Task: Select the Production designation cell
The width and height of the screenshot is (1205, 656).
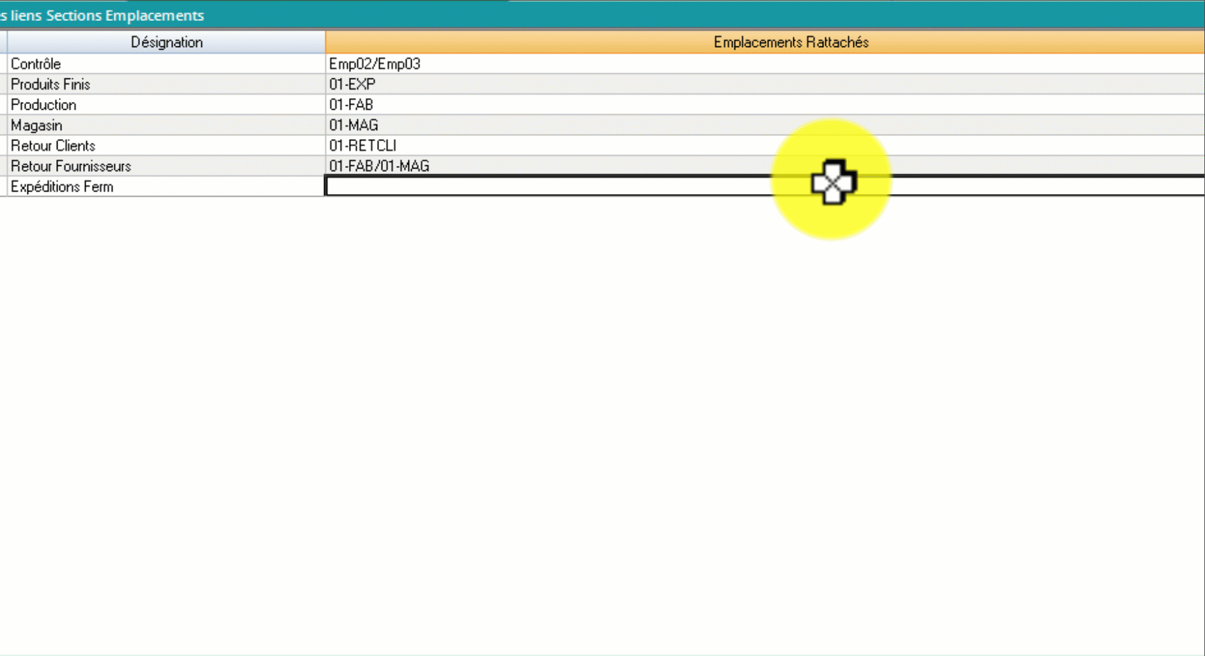Action: (166, 105)
